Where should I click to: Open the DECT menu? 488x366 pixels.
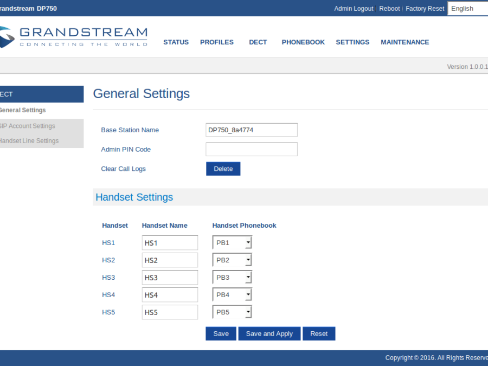coord(258,42)
